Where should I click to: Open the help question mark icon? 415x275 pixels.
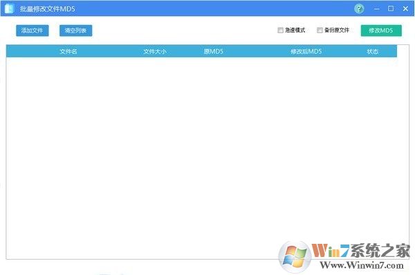click(359, 9)
